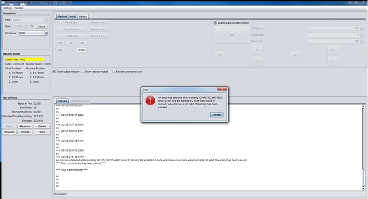Screen dimensions: 368x199
Task: Click Aceptar in the error dialog
Action: [217, 115]
